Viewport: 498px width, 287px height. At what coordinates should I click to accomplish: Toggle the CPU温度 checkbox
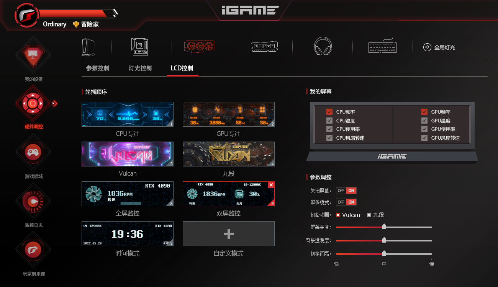click(x=329, y=121)
